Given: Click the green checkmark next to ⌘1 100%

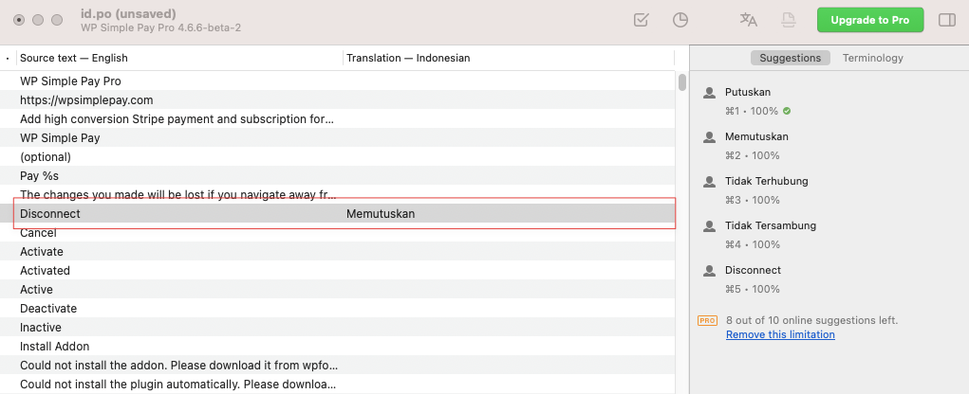Looking at the screenshot, I should 787,111.
